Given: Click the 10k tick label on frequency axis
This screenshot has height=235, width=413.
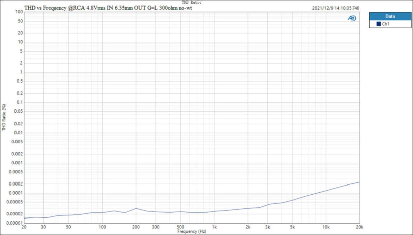Looking at the screenshot, I should pos(326,227).
